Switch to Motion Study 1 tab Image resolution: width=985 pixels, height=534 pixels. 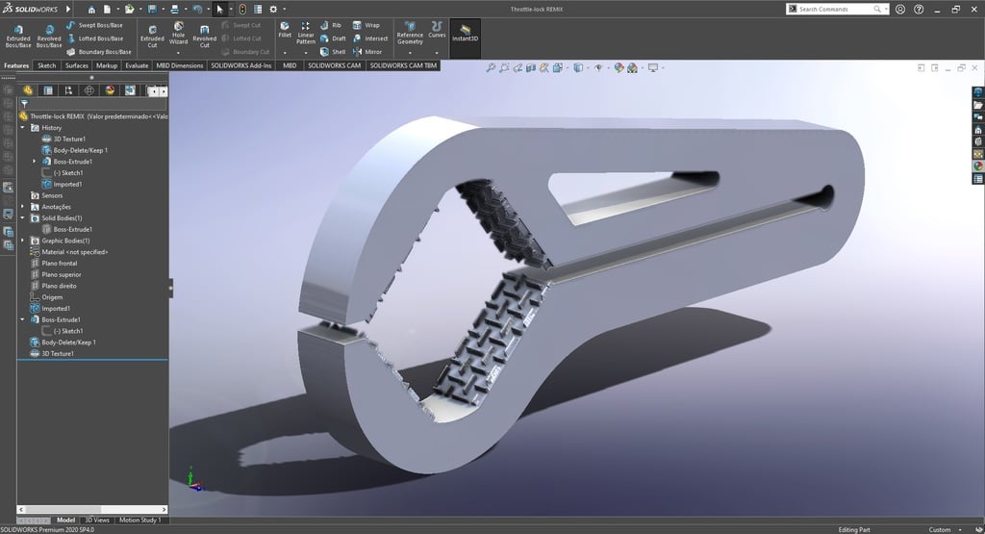tap(140, 521)
